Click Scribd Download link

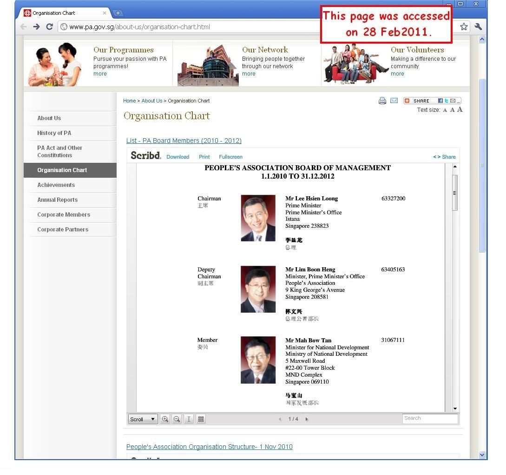point(178,157)
